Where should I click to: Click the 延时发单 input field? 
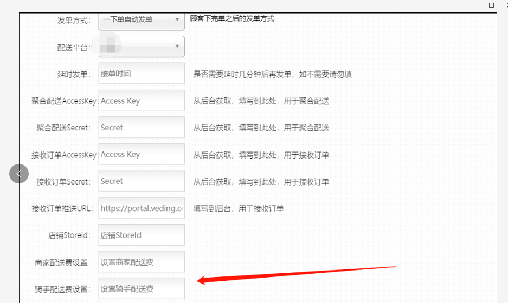pyautogui.click(x=141, y=74)
